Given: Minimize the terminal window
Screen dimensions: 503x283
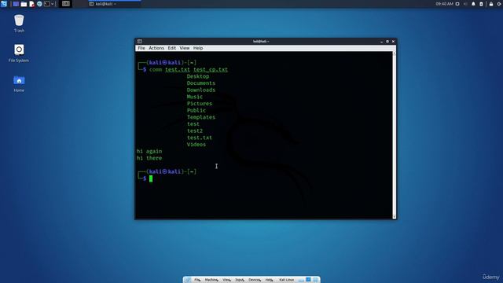Looking at the screenshot, I should click(x=381, y=42).
